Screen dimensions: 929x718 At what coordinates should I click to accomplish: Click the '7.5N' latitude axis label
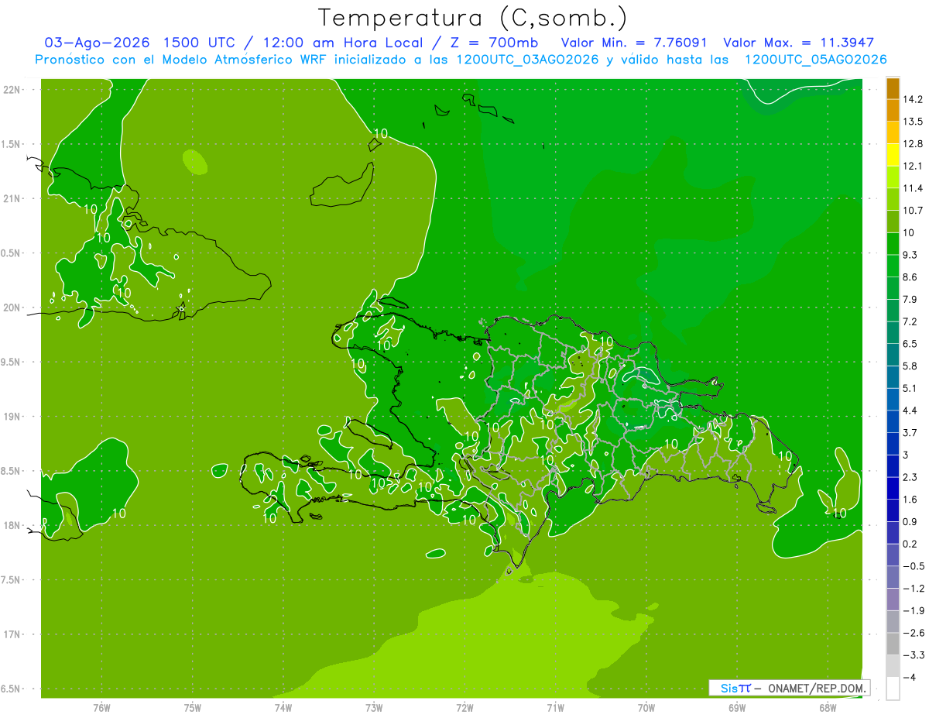pos(11,580)
